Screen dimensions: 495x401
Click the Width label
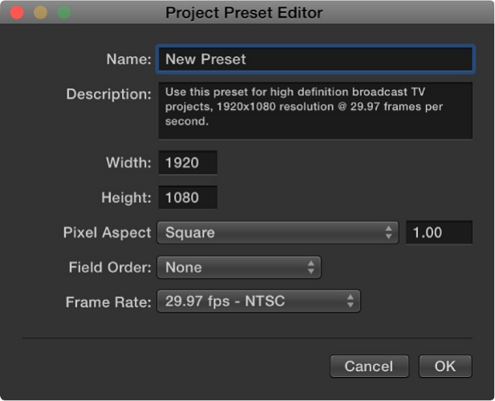(x=128, y=163)
